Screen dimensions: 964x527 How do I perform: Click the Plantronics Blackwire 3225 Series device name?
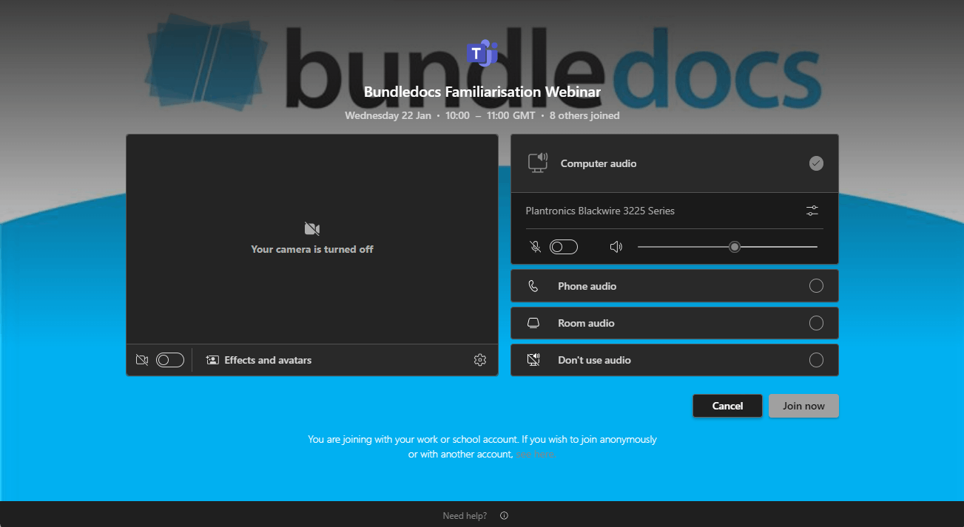tap(600, 211)
